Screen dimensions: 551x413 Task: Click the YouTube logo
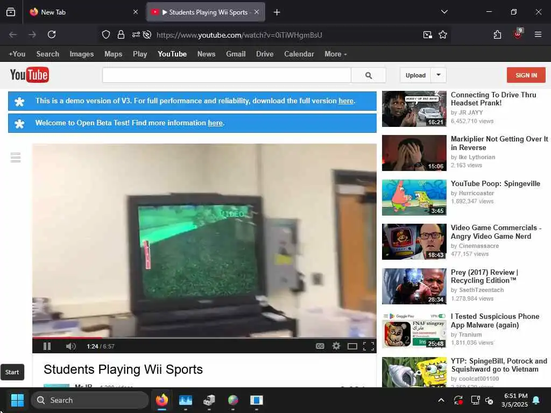tap(30, 75)
